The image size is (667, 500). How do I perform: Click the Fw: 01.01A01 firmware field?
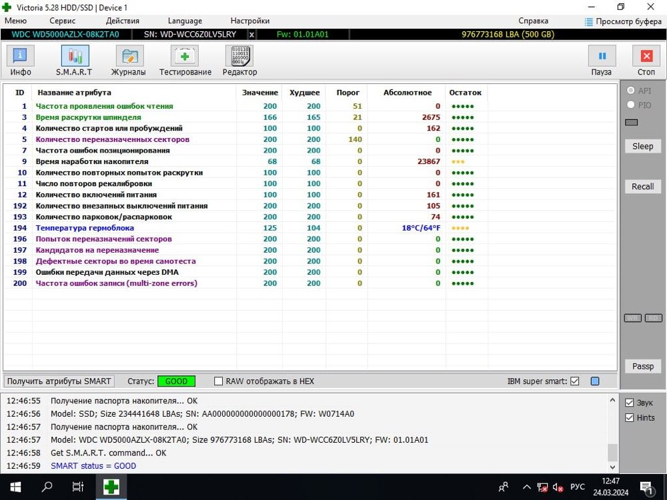(303, 35)
